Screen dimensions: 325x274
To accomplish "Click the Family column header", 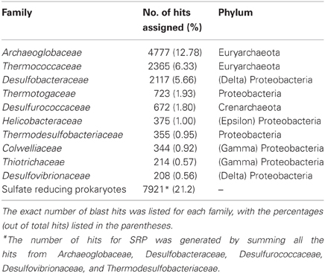I will point(17,13).
